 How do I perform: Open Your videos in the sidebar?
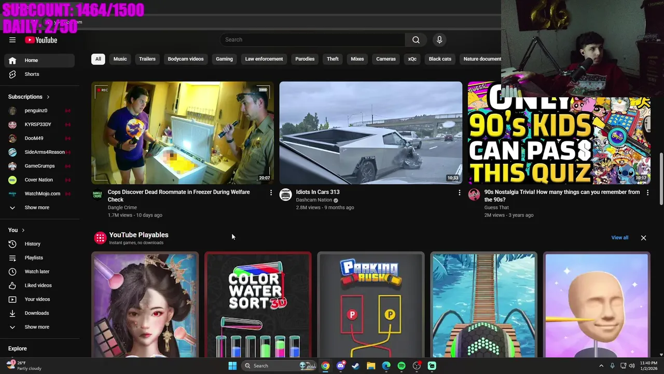pyautogui.click(x=39, y=299)
